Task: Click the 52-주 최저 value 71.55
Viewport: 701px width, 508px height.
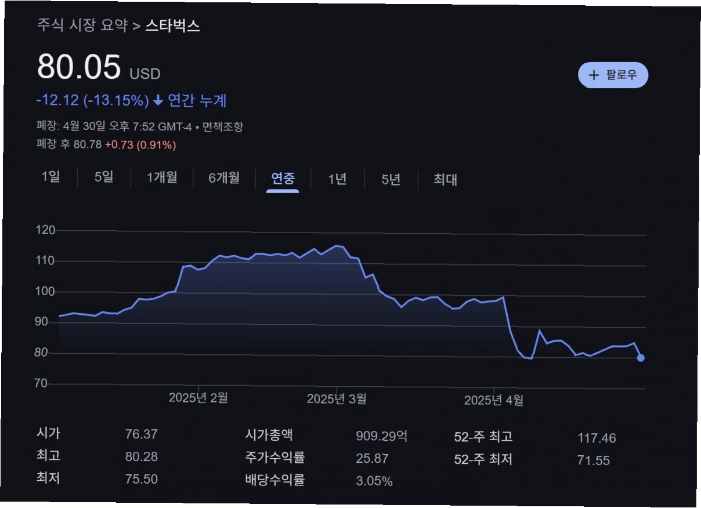Action: tap(594, 461)
